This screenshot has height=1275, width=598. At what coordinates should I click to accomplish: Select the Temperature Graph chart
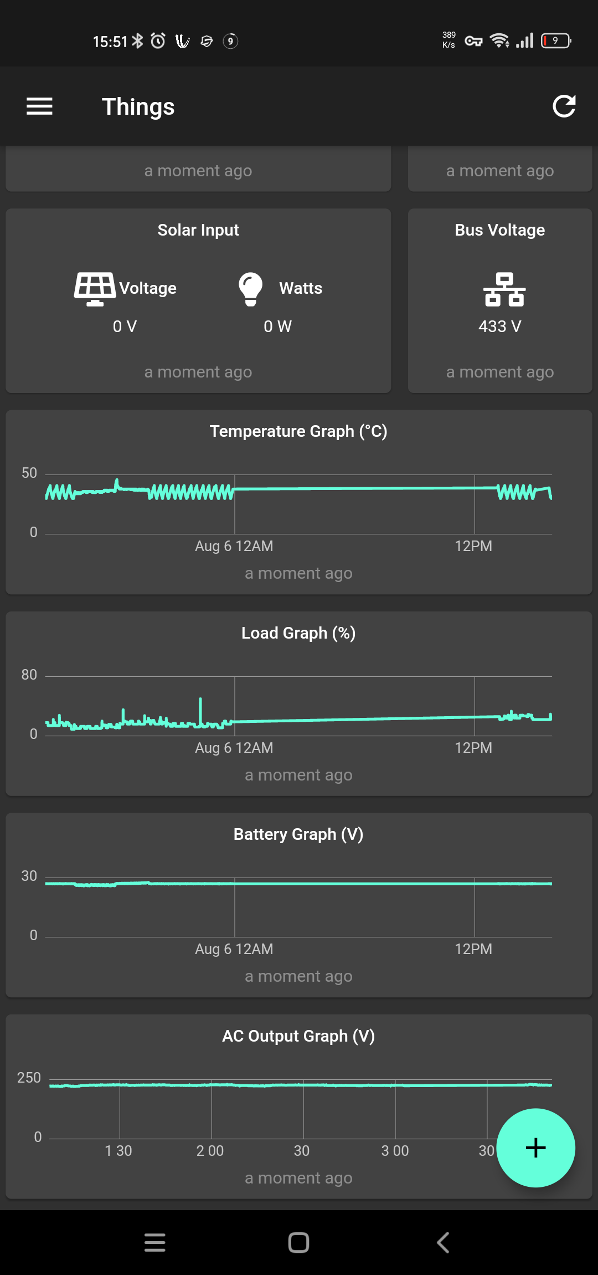299,502
